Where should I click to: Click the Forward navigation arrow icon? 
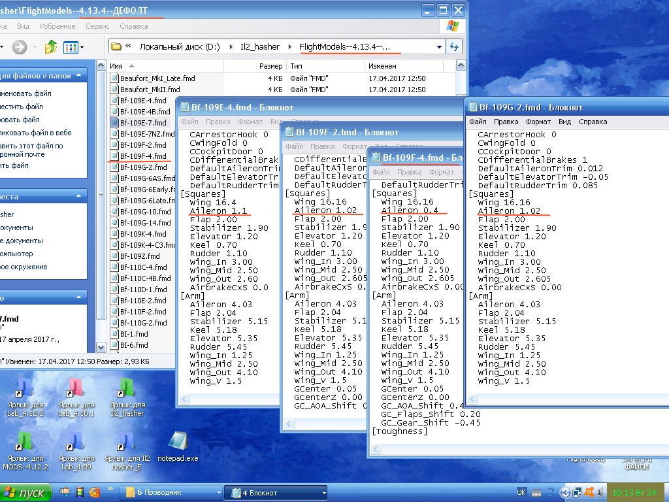pos(20,47)
